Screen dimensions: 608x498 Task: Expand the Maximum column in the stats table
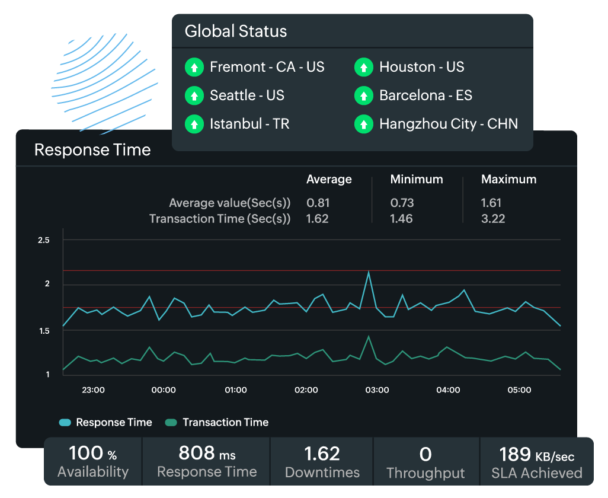point(508,179)
